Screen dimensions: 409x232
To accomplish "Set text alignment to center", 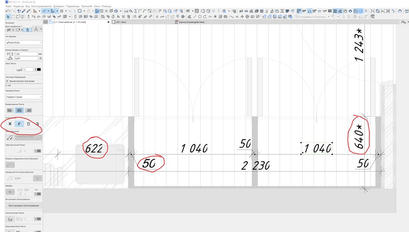I will click(19, 111).
